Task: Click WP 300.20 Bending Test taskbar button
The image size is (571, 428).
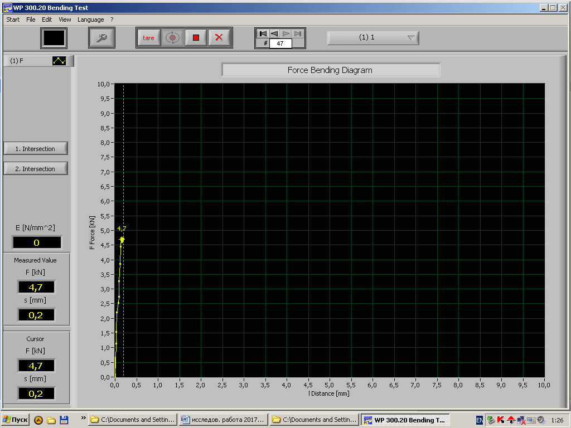Action: (x=405, y=420)
